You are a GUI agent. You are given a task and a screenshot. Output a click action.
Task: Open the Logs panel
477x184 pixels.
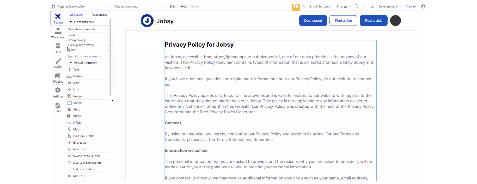click(58, 107)
